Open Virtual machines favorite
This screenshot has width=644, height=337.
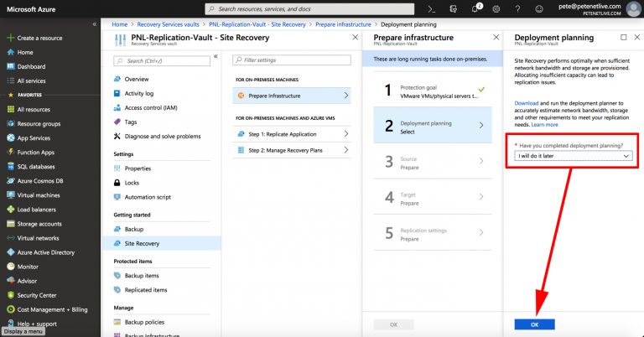click(x=39, y=195)
